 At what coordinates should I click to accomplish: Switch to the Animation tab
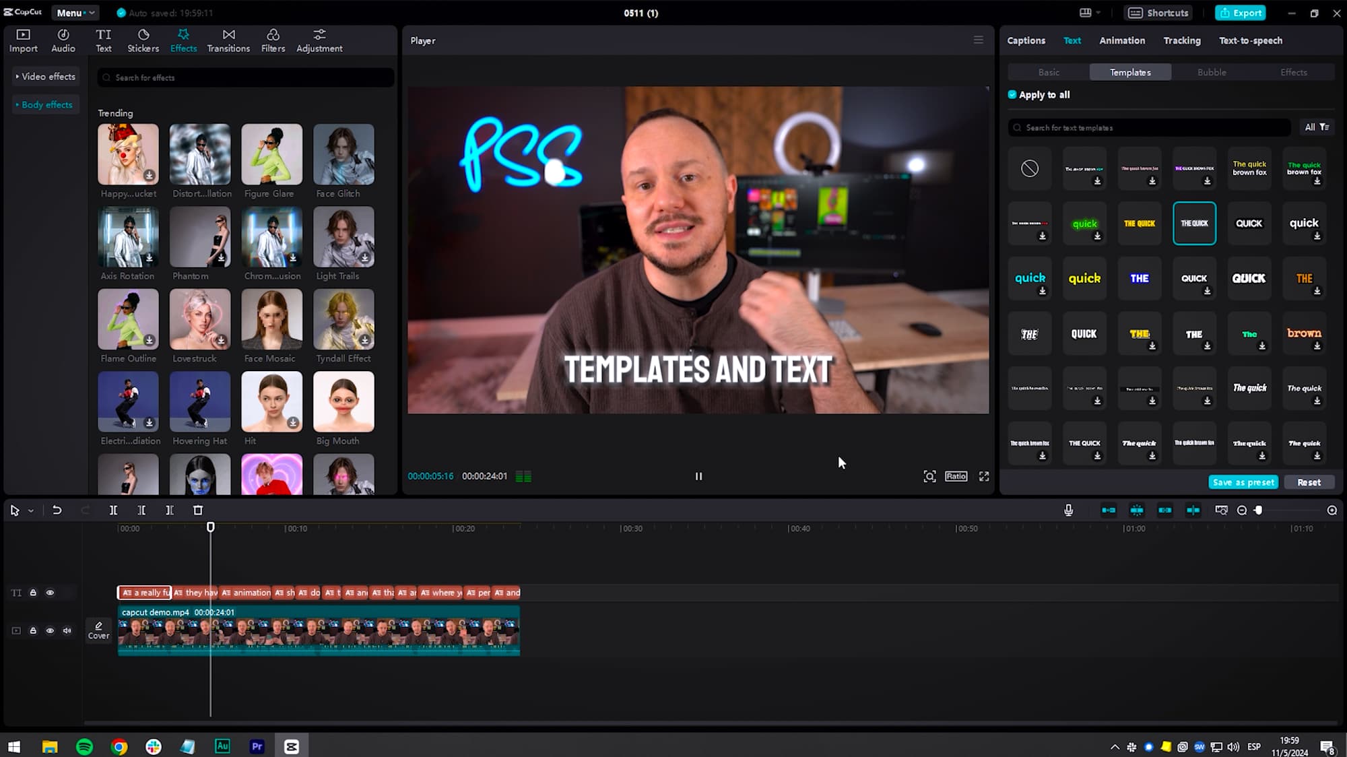pos(1122,40)
